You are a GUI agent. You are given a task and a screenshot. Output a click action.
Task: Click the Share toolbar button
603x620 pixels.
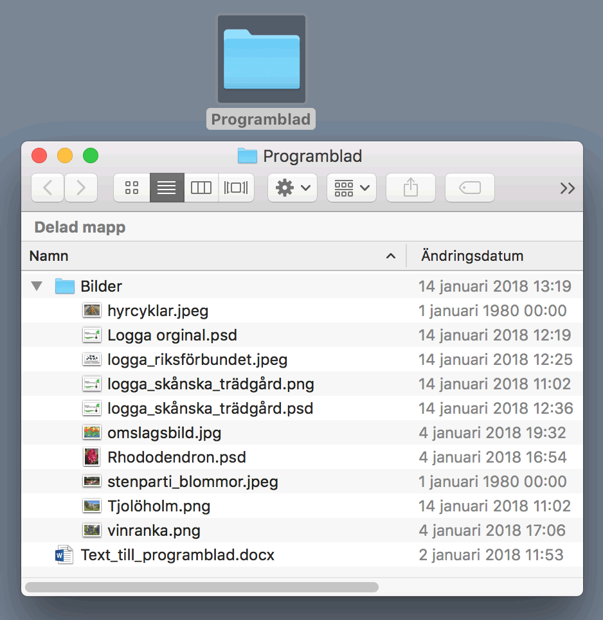coord(411,188)
